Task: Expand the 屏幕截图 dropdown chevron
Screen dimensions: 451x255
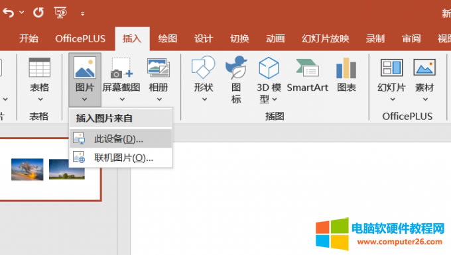Action: pyautogui.click(x=122, y=99)
